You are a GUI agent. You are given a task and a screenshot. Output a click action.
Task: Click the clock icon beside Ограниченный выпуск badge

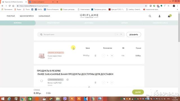click(67, 80)
